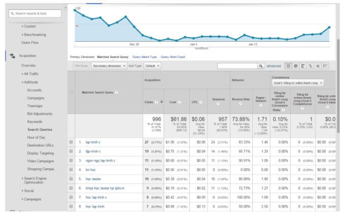This screenshot has width=350, height=215.
Task: Click the Search reports & help field
Action: (35, 13)
